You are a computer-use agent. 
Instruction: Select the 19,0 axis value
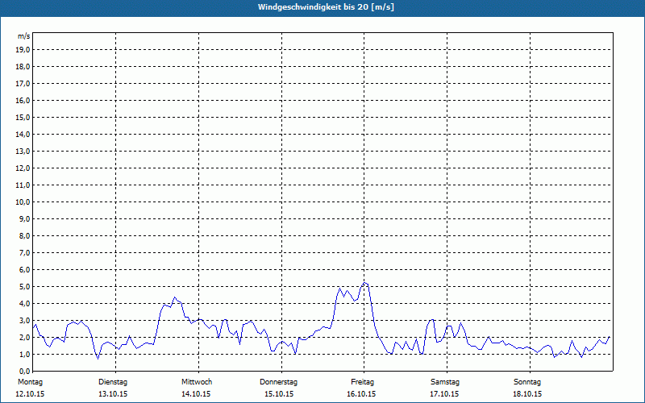tap(23, 50)
